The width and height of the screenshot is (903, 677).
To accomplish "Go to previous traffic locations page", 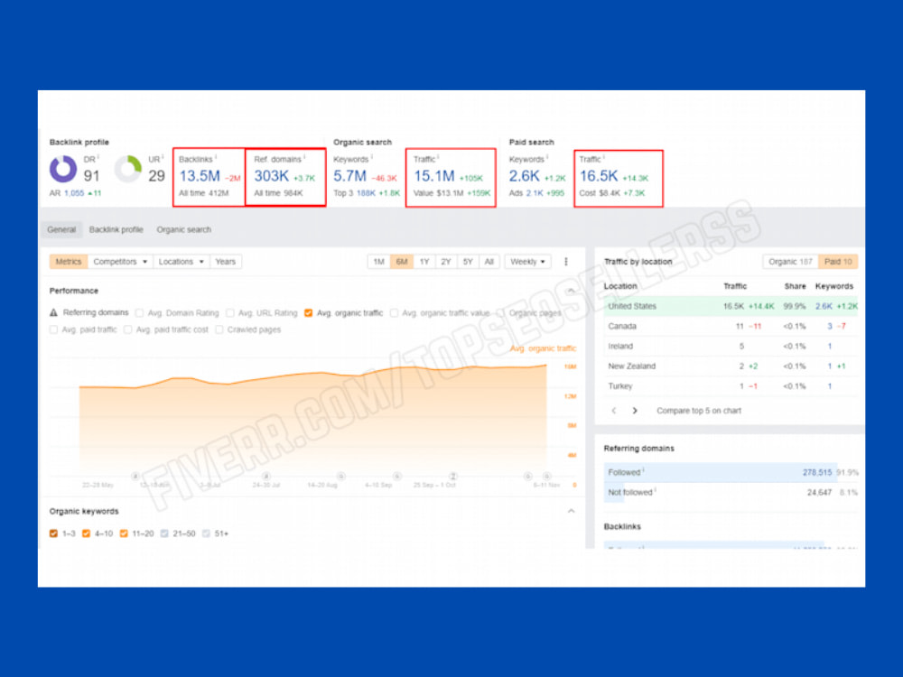I will [614, 411].
